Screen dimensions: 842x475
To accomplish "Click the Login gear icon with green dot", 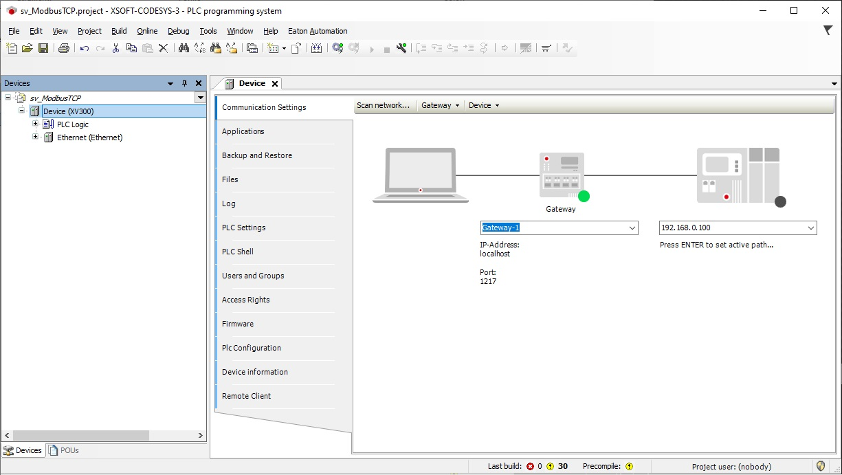I will pos(337,48).
